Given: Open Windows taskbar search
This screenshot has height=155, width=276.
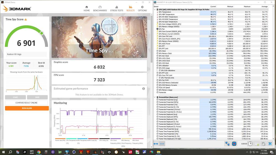Looking at the screenshot, I should 10,152.
